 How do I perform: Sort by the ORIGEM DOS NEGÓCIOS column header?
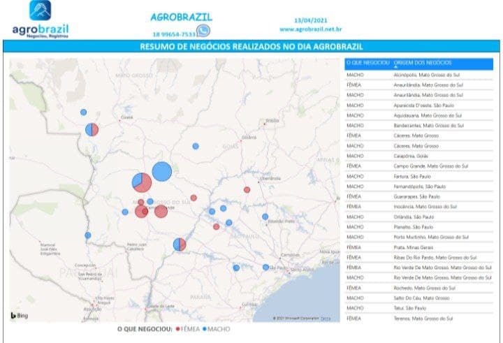[423, 63]
